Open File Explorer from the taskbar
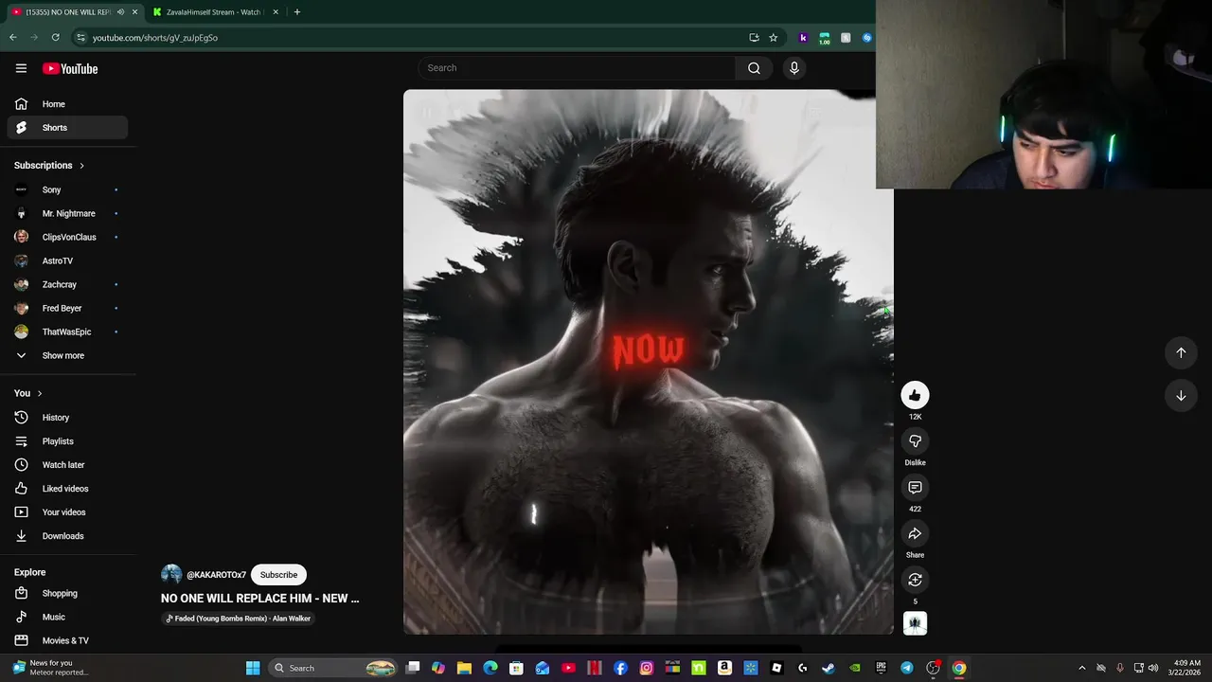The image size is (1212, 682). (x=464, y=668)
